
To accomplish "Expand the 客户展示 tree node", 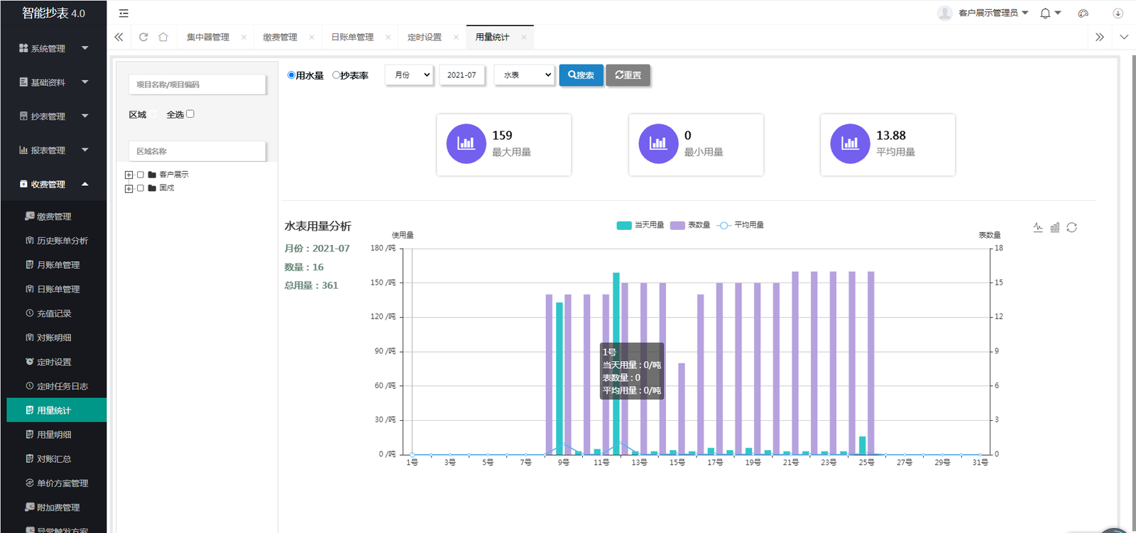I will click(129, 175).
